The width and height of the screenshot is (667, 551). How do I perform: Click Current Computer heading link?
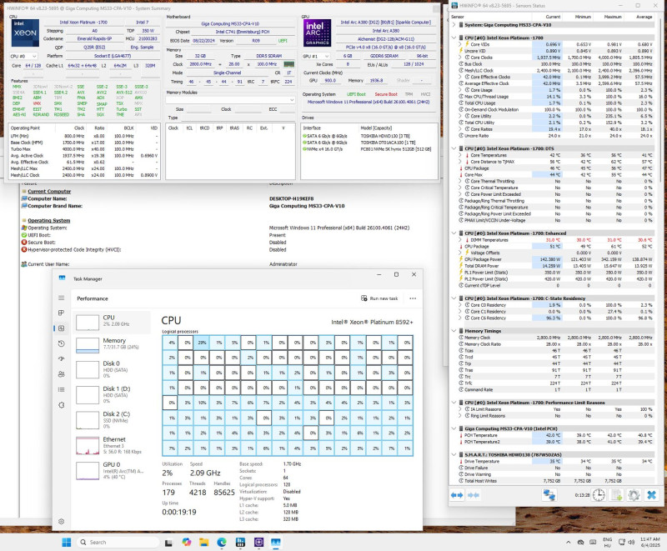(49, 192)
